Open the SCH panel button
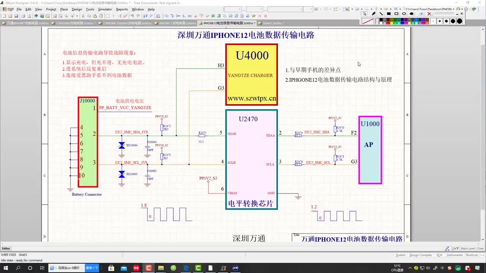 point(439,255)
